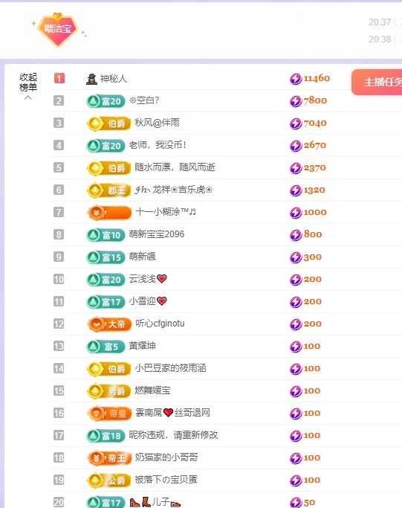Click the 富10 badge beside 萌新宝宝2096
This screenshot has height=508, width=402.
(106, 235)
